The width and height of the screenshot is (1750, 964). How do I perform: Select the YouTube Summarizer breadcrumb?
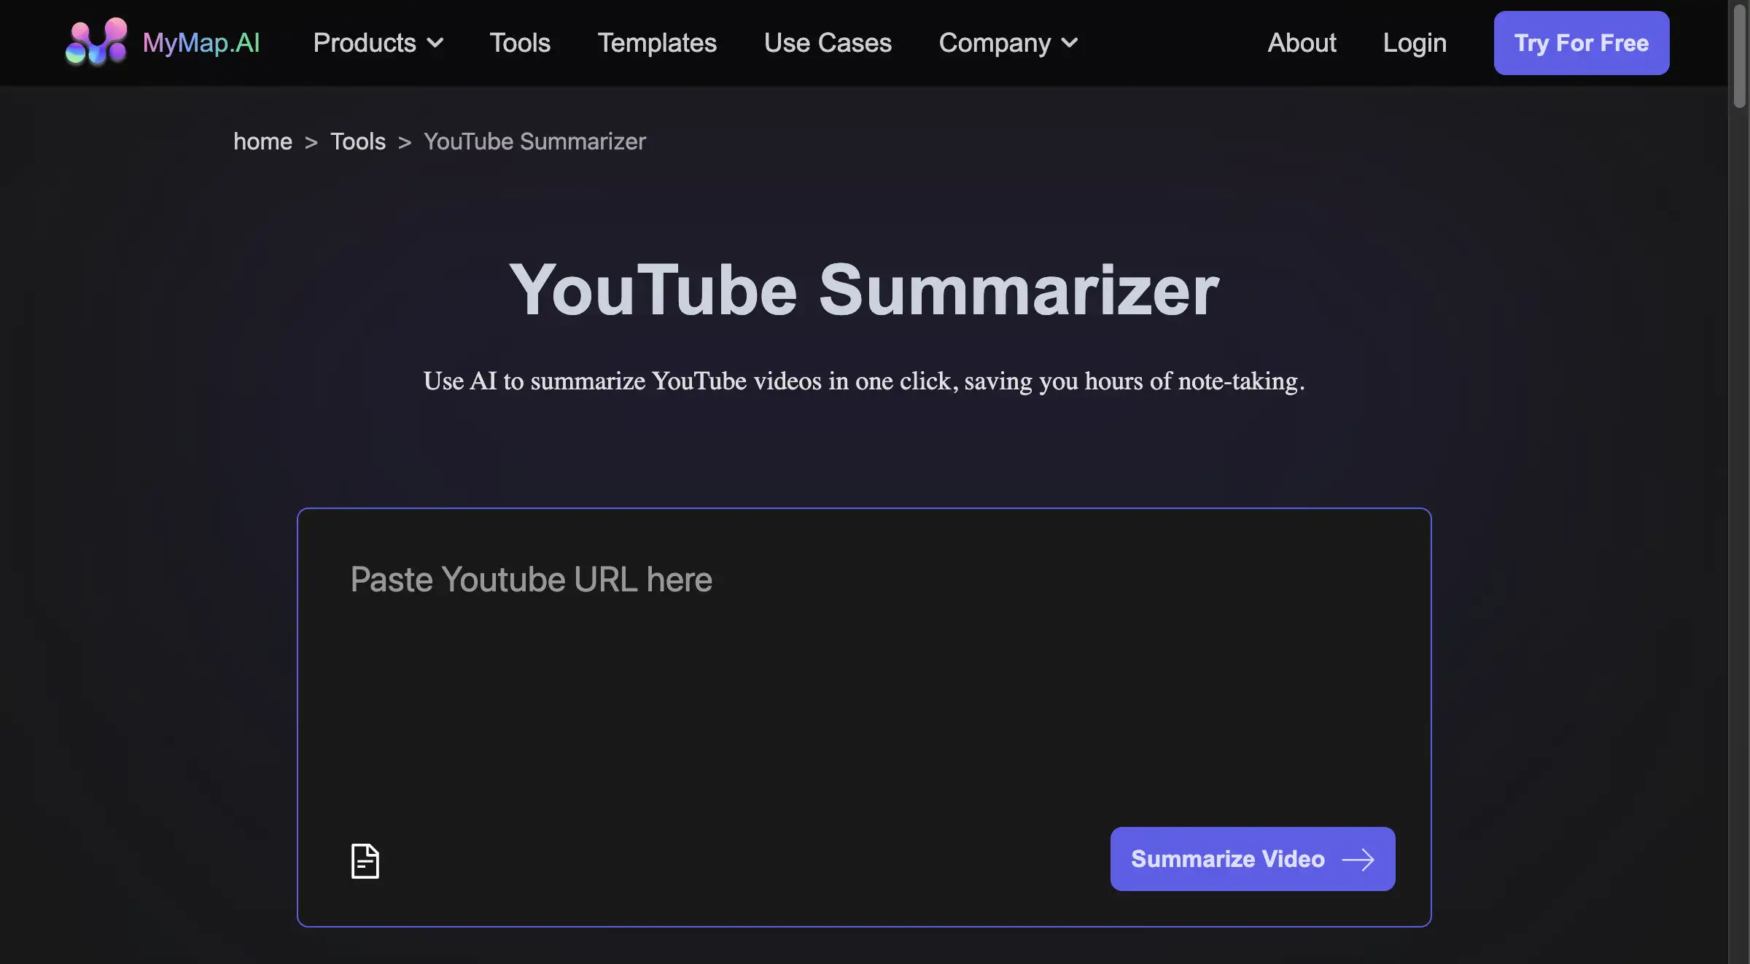pos(534,141)
